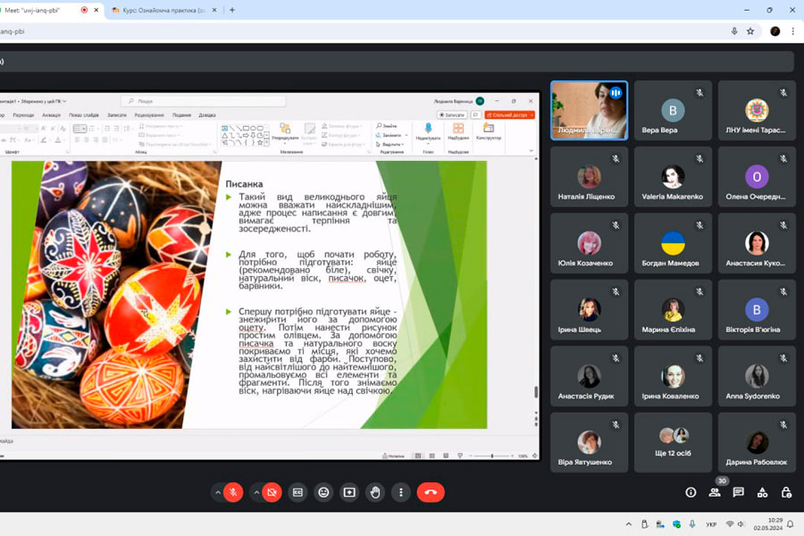
Task: Open a new browser tab
Action: coord(232,10)
